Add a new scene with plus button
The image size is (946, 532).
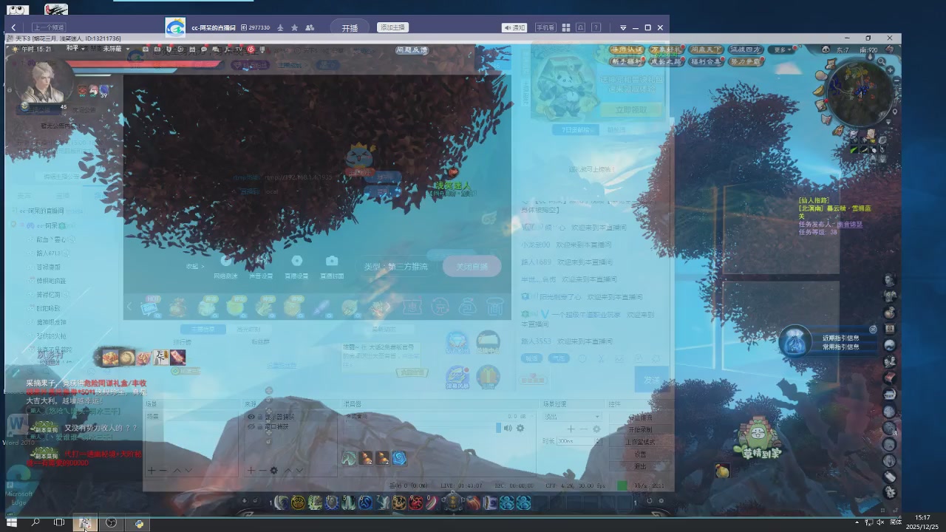coord(152,471)
